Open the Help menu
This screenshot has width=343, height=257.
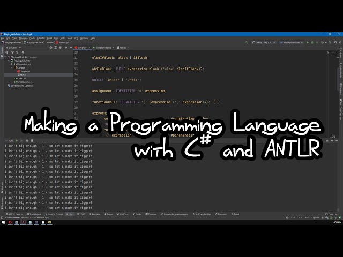(x=93, y=38)
